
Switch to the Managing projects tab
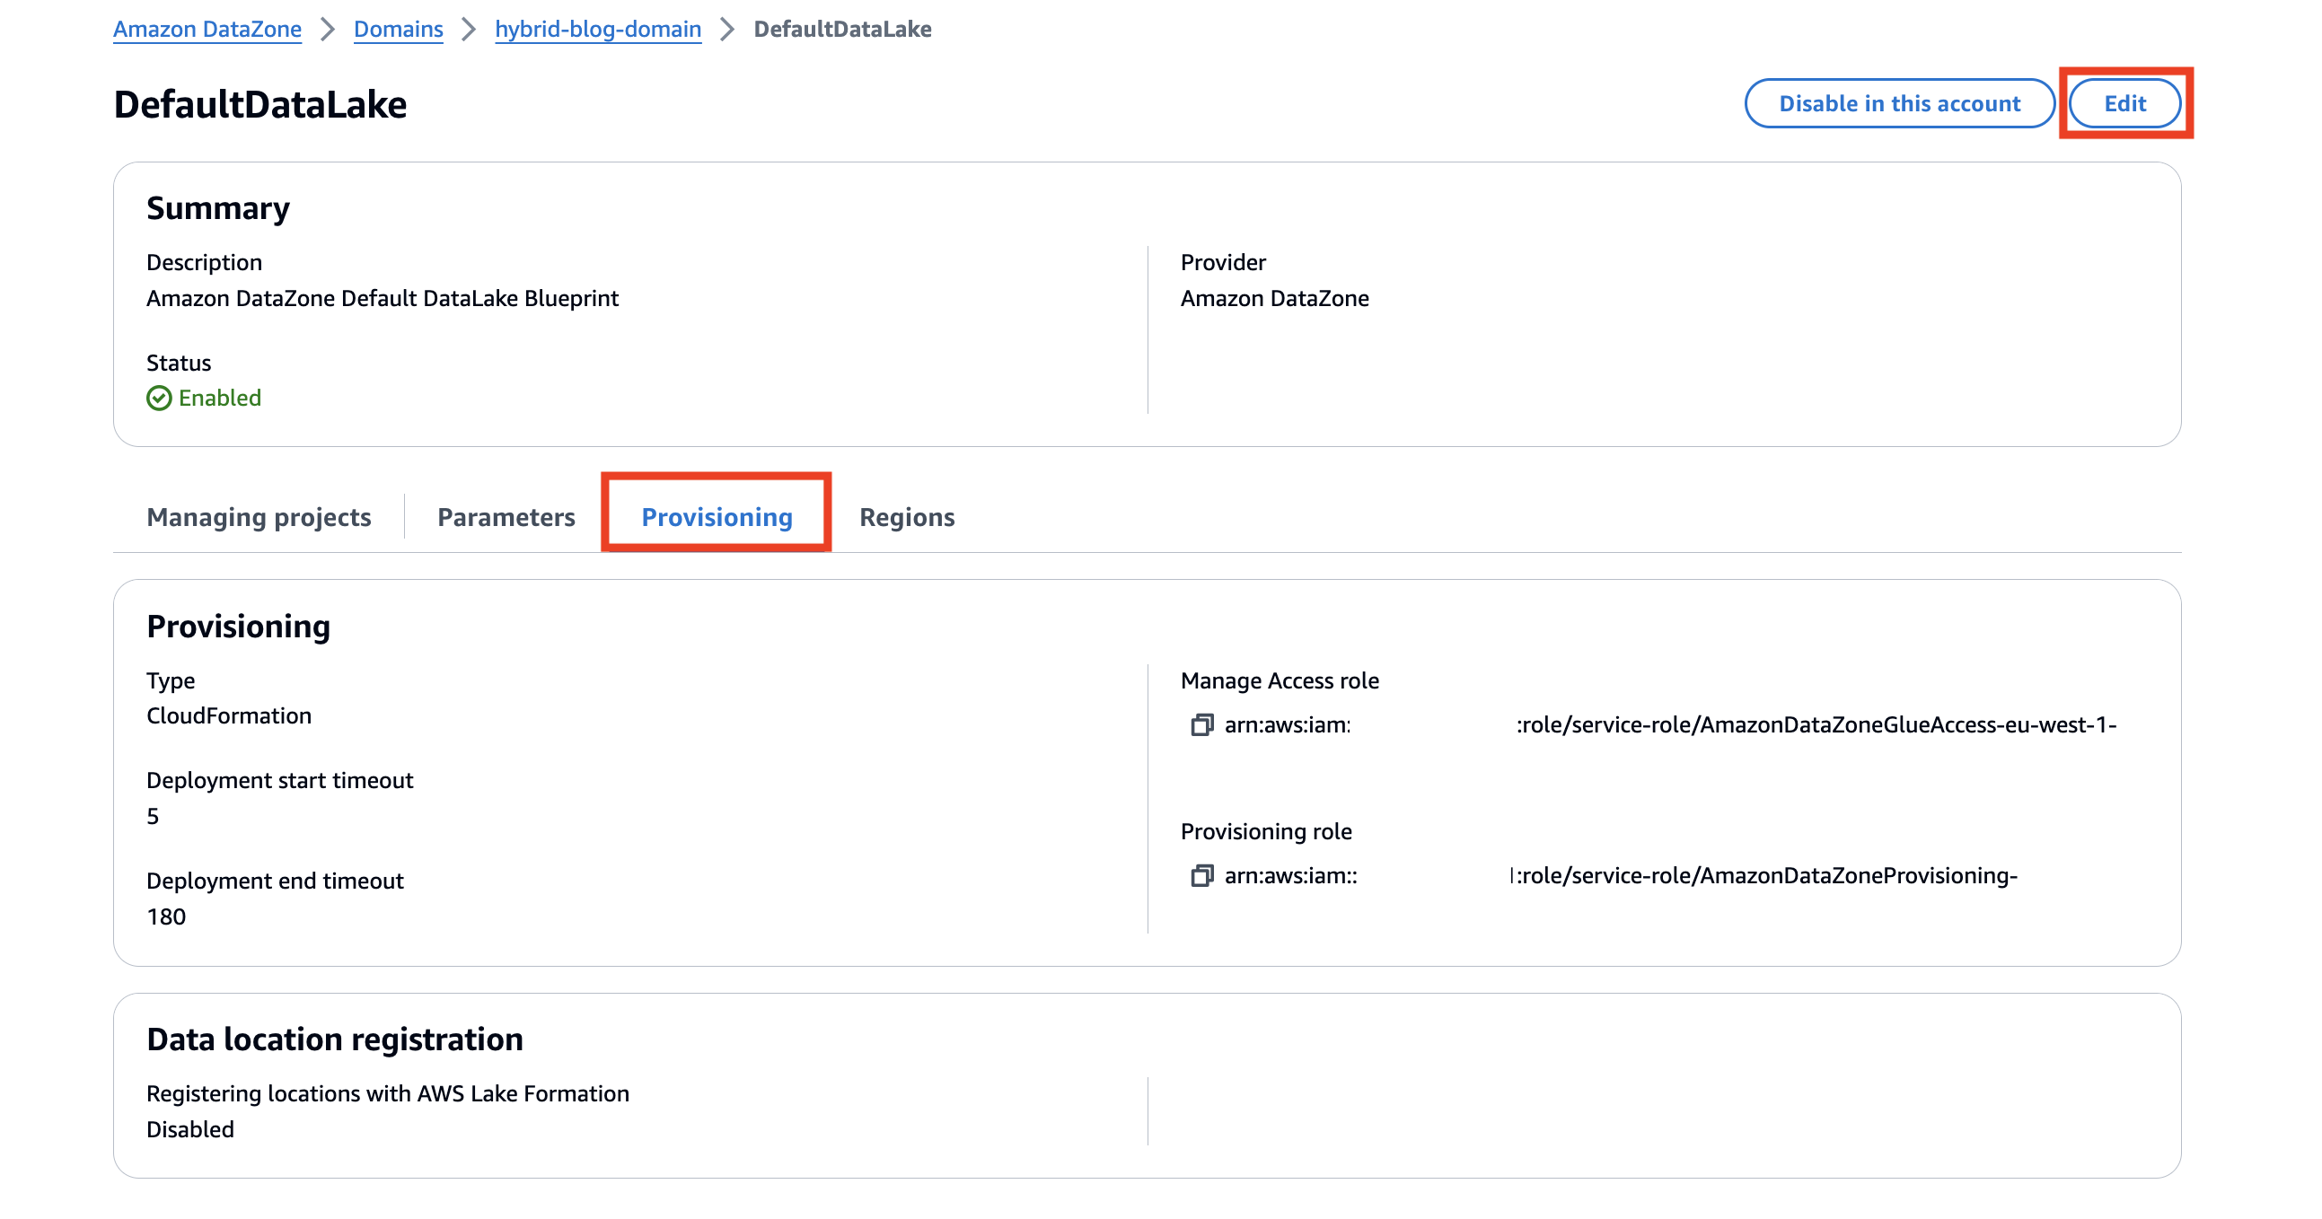coord(258,516)
